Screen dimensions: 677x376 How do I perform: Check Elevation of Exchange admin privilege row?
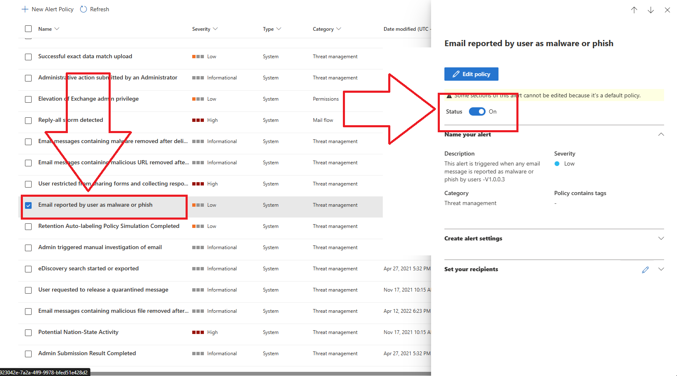pos(28,99)
